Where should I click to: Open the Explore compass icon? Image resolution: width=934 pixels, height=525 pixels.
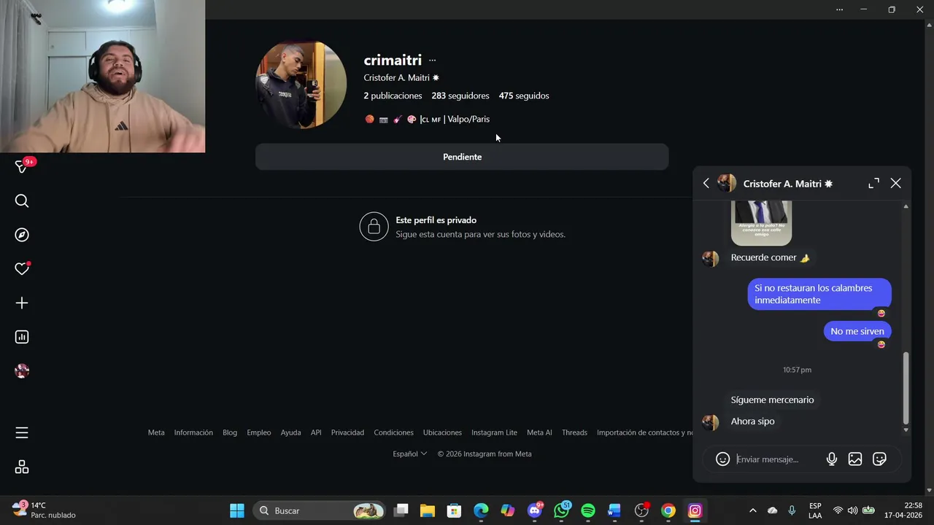tap(22, 235)
